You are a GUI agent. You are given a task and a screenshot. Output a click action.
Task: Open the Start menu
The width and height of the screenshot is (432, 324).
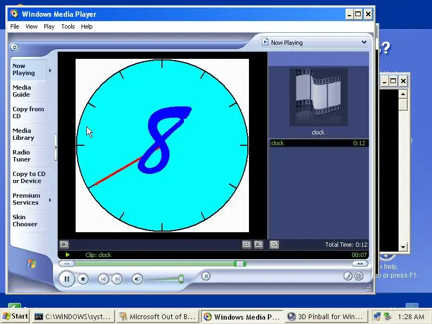click(x=15, y=316)
